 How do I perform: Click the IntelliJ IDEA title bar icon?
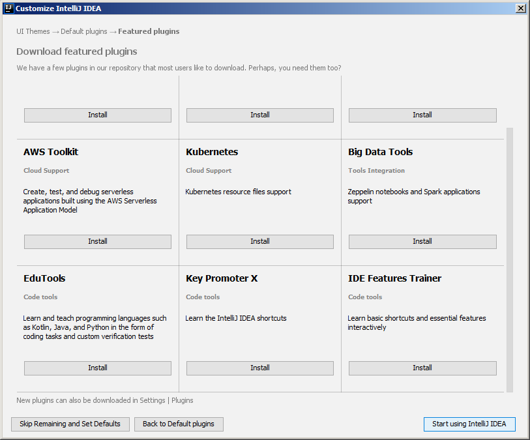(x=8, y=8)
